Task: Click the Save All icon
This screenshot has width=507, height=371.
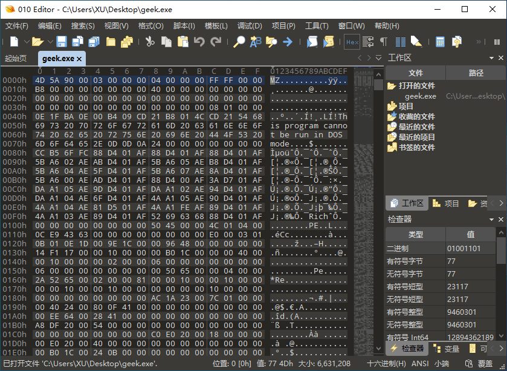Action: click(x=94, y=42)
